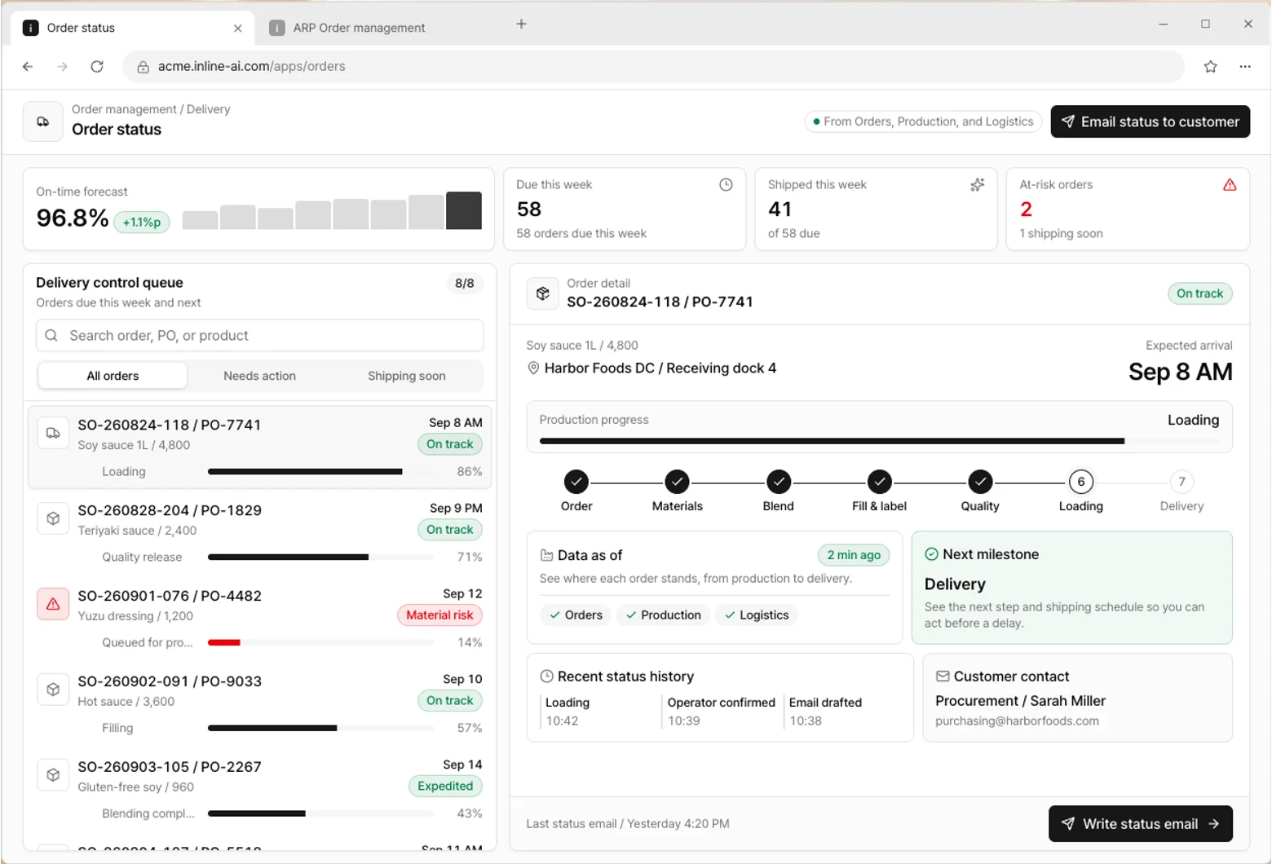Reload the page with refresh icon

[97, 67]
